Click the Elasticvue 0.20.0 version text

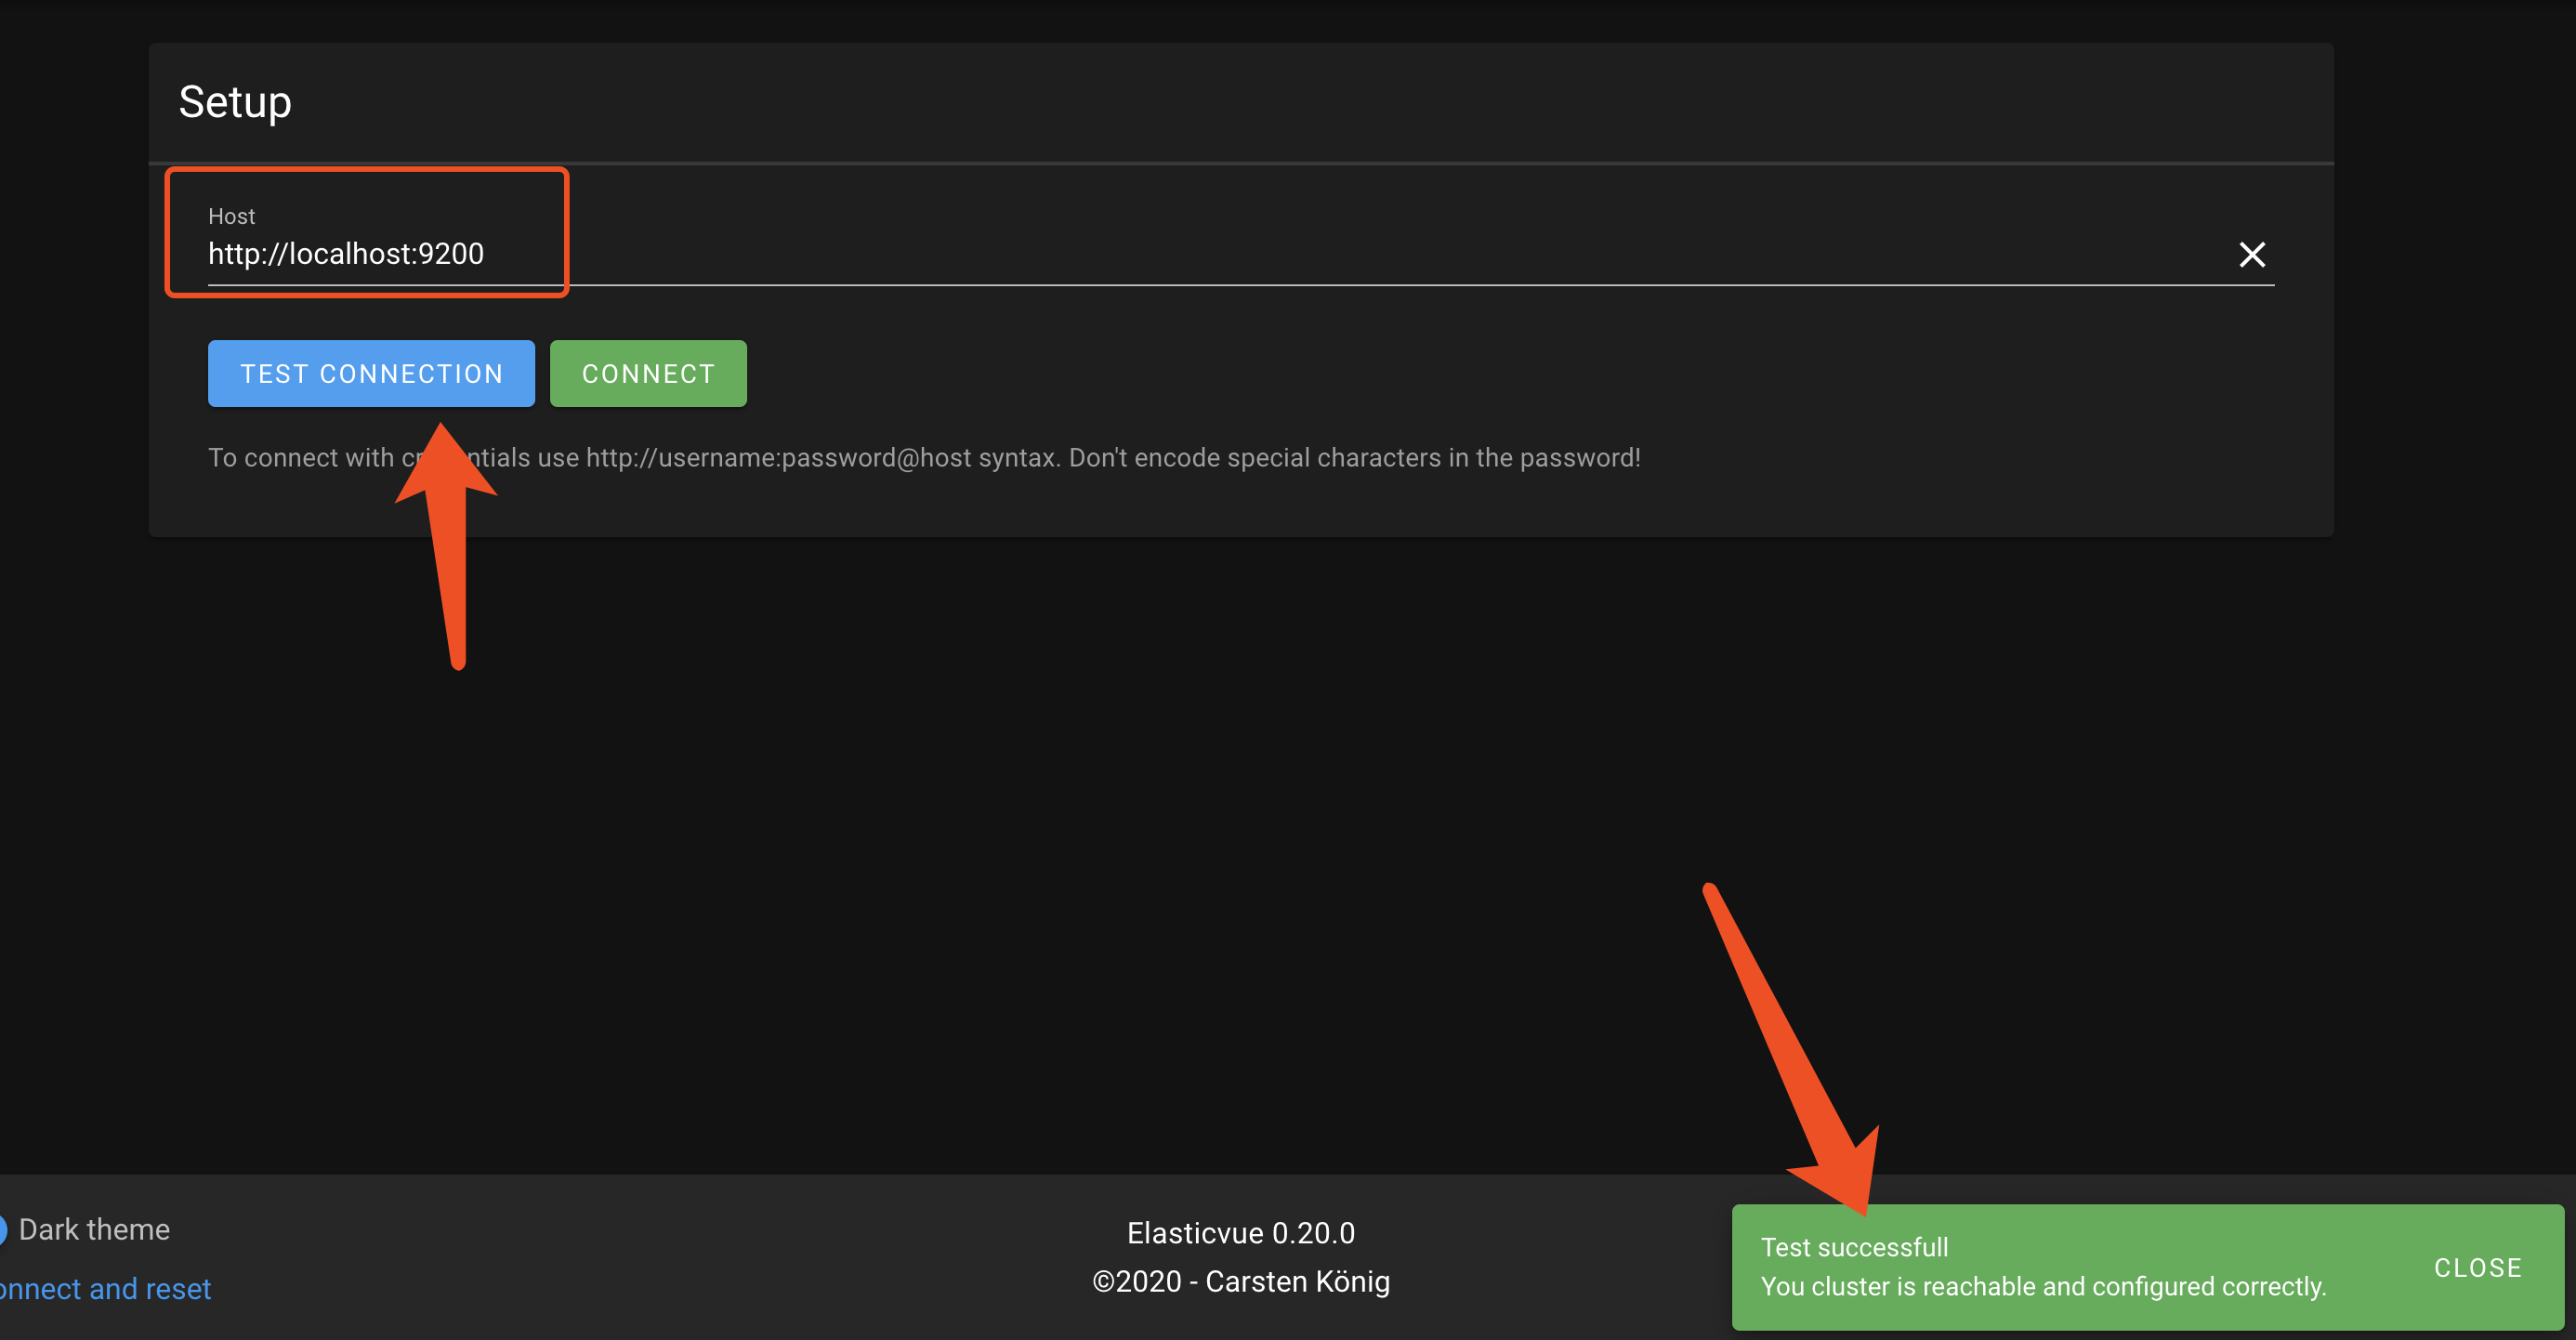tap(1240, 1233)
